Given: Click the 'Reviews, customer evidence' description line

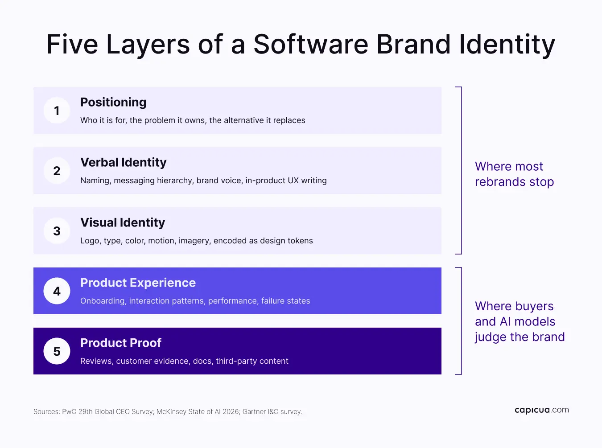Looking at the screenshot, I should point(184,361).
